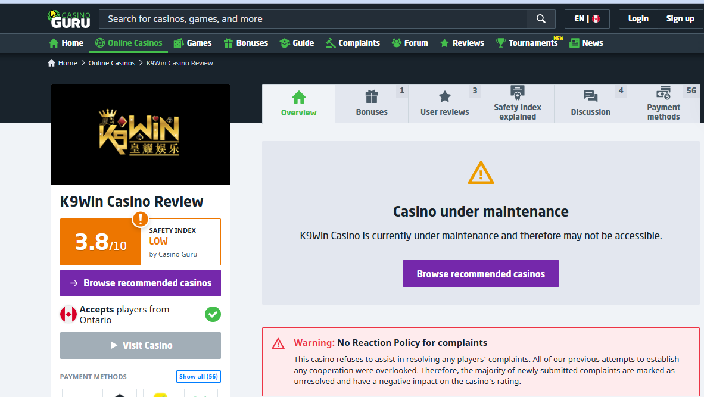This screenshot has height=397, width=704.
Task: Open the EN language selector
Action: [587, 19]
